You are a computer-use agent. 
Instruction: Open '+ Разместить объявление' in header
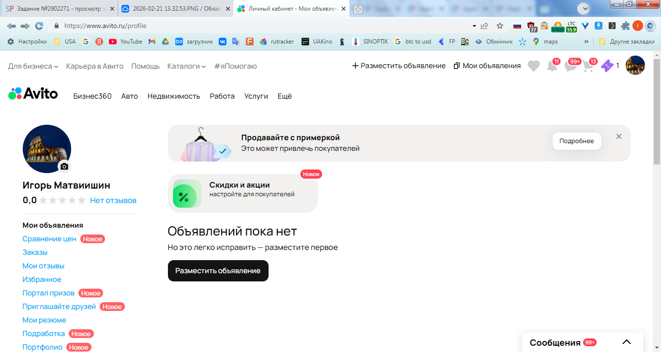[x=399, y=66]
